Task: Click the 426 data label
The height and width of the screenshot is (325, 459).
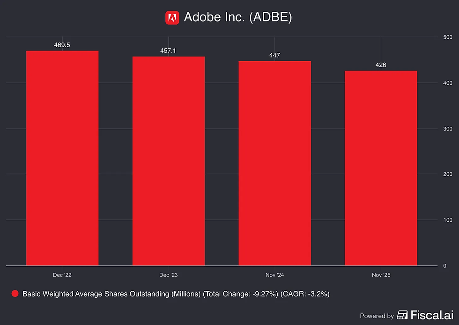Action: pos(381,65)
